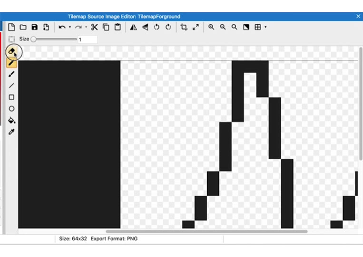
Task: Flip the image horizontally
Action: (133, 27)
